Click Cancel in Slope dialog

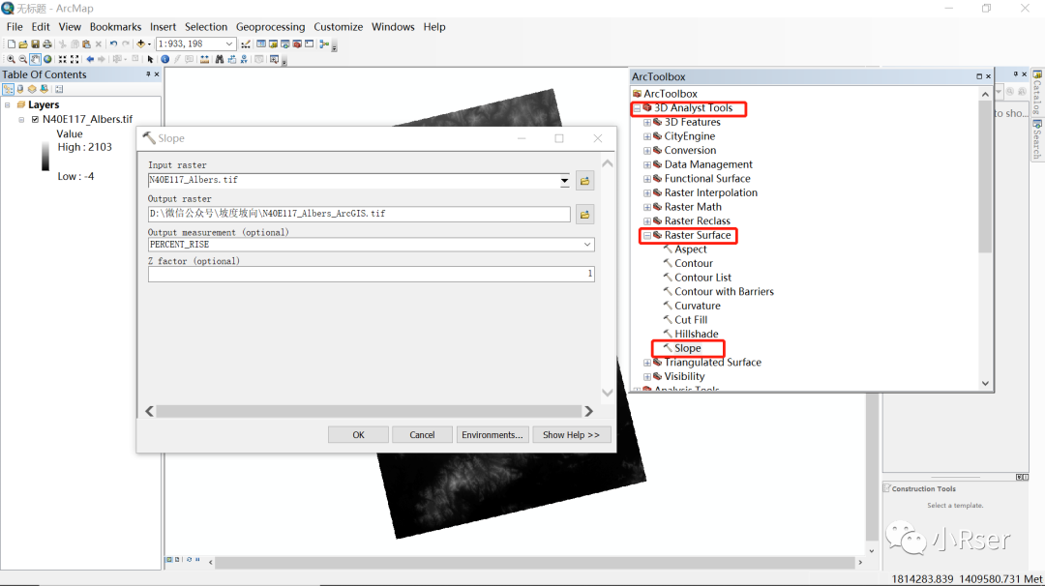click(x=422, y=435)
